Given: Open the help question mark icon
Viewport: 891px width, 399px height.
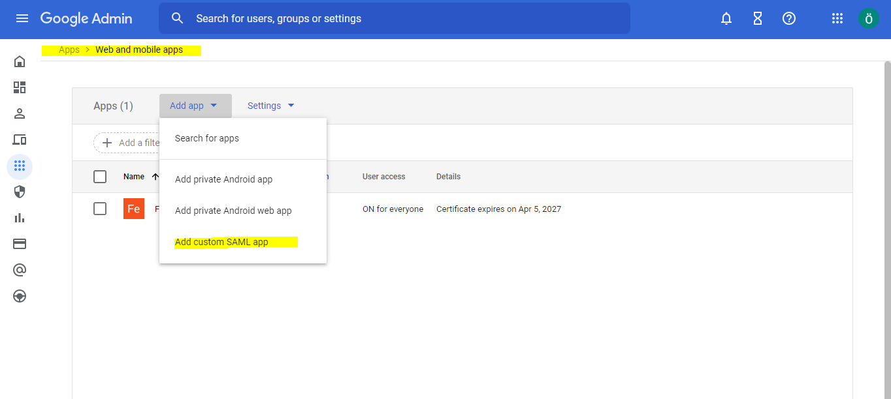Looking at the screenshot, I should pos(789,18).
